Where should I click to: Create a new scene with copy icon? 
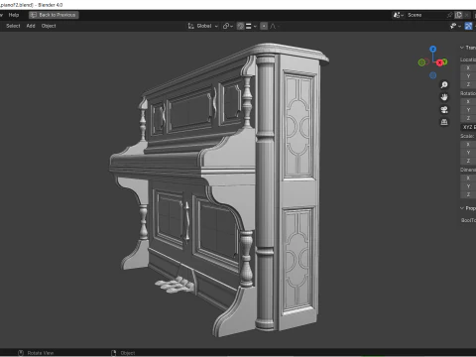[458, 15]
